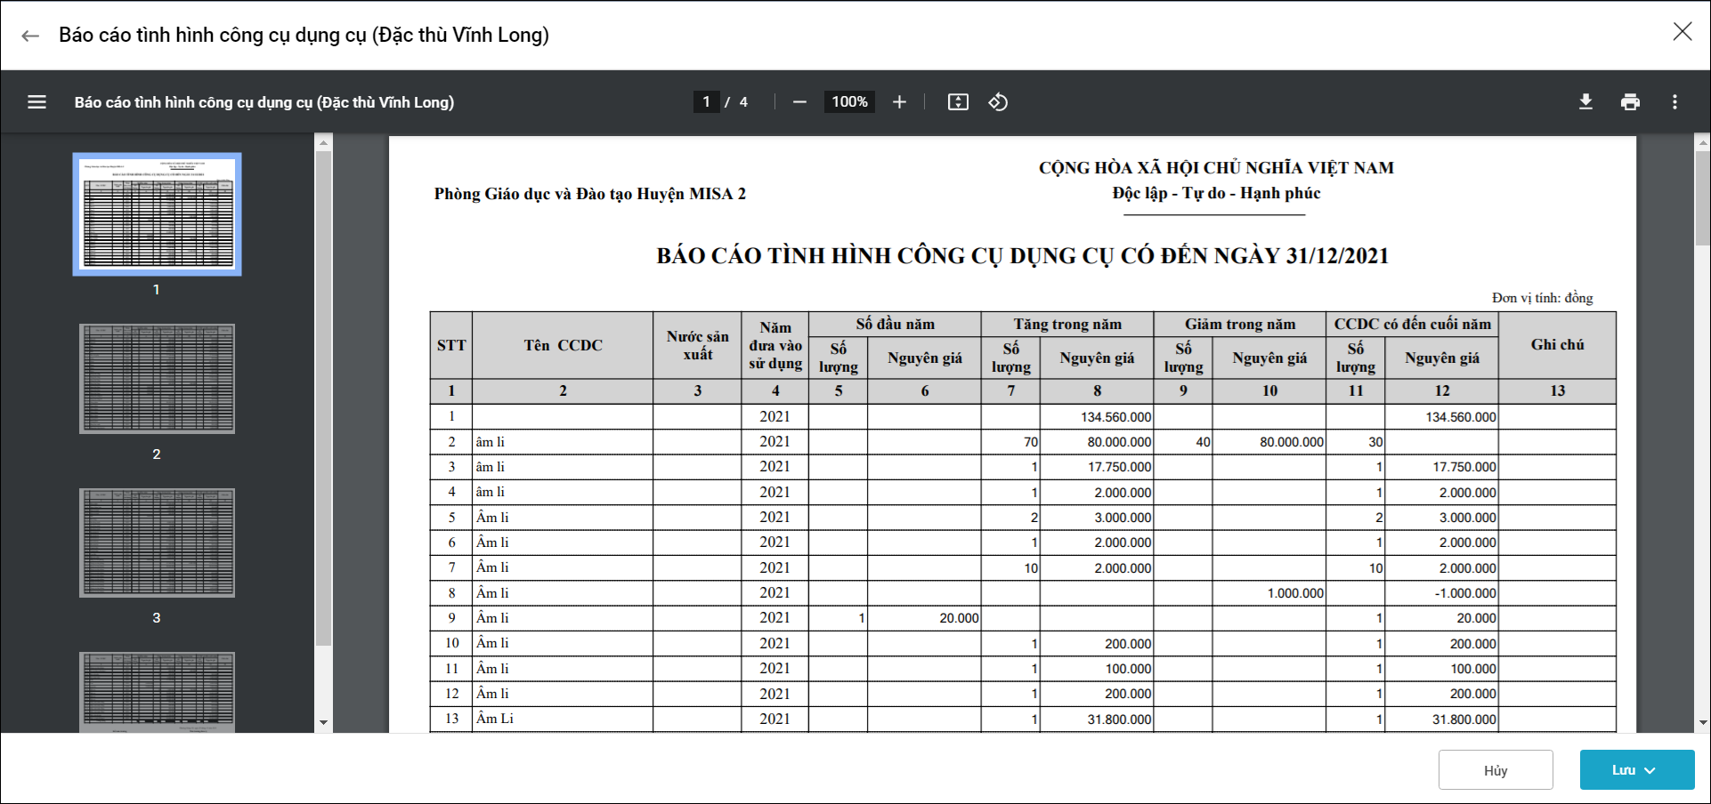Close the report preview dialog
1711x804 pixels.
click(x=1682, y=32)
